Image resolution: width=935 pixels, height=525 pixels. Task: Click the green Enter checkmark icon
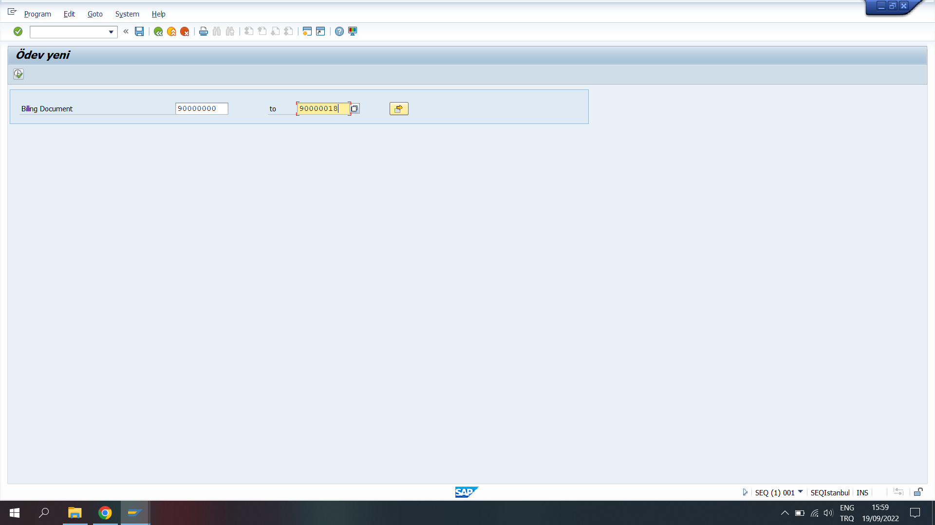point(18,32)
